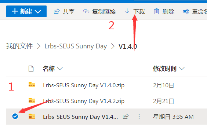
Task: Click the download arrow icon in the toolbar
Action: 127,11
